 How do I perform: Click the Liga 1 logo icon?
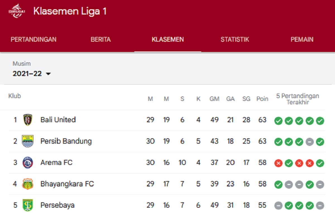[x=17, y=11]
